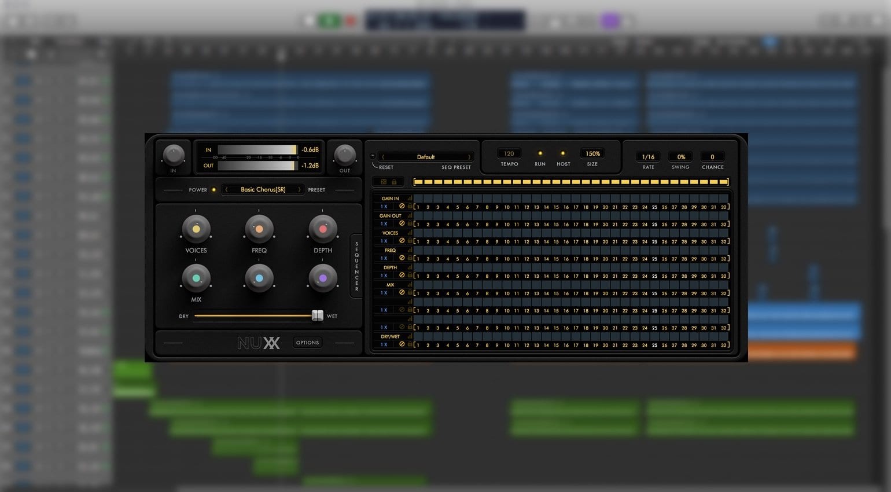The height and width of the screenshot is (492, 891).
Task: Click the IN level meter bar
Action: point(257,150)
